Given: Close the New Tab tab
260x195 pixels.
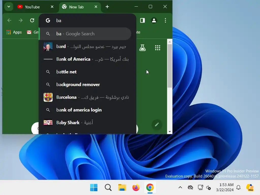Looking at the screenshot, I should tap(96, 7).
